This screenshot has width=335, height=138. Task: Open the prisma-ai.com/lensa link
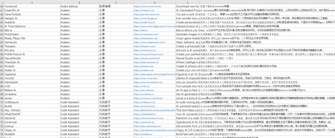click(148, 98)
